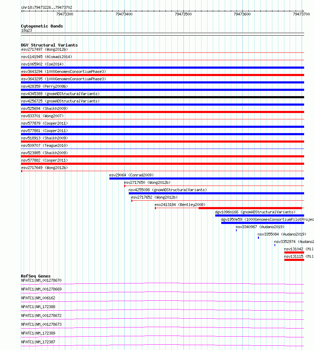Image resolution: width=314 pixels, height=350 pixels.
Task: Click the nsv523985 (Shaikh2009) variant label
Action: 44,153
